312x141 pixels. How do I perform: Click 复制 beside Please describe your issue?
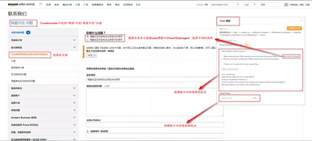[246, 45]
